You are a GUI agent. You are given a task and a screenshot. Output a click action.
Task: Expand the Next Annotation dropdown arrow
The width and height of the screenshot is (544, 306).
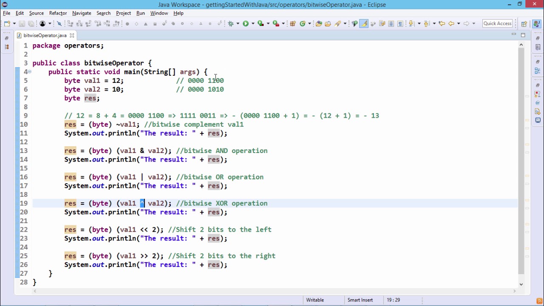pos(419,23)
